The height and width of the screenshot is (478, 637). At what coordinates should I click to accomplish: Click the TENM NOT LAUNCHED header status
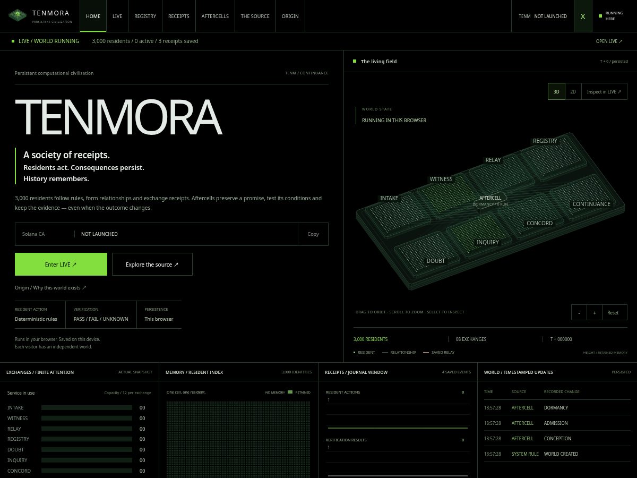tap(543, 16)
